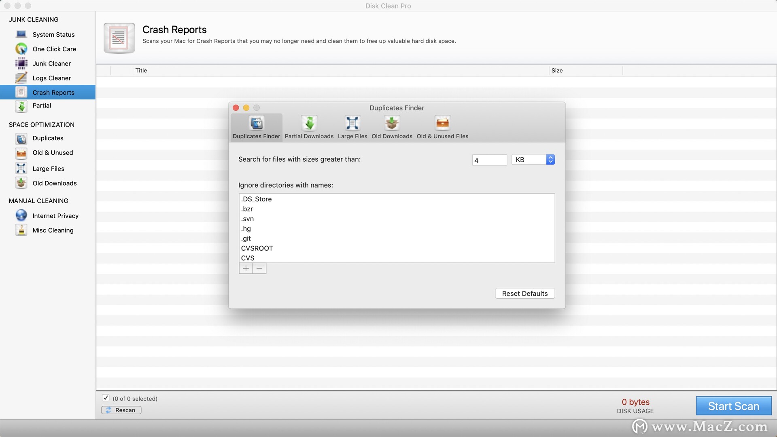Open System Status from sidebar

[x=53, y=35]
